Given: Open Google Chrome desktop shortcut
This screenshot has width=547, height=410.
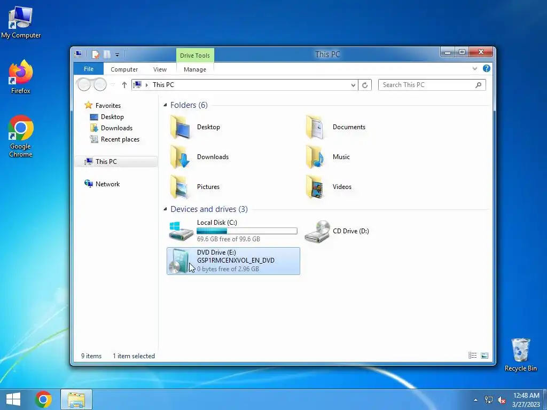Looking at the screenshot, I should [x=21, y=136].
